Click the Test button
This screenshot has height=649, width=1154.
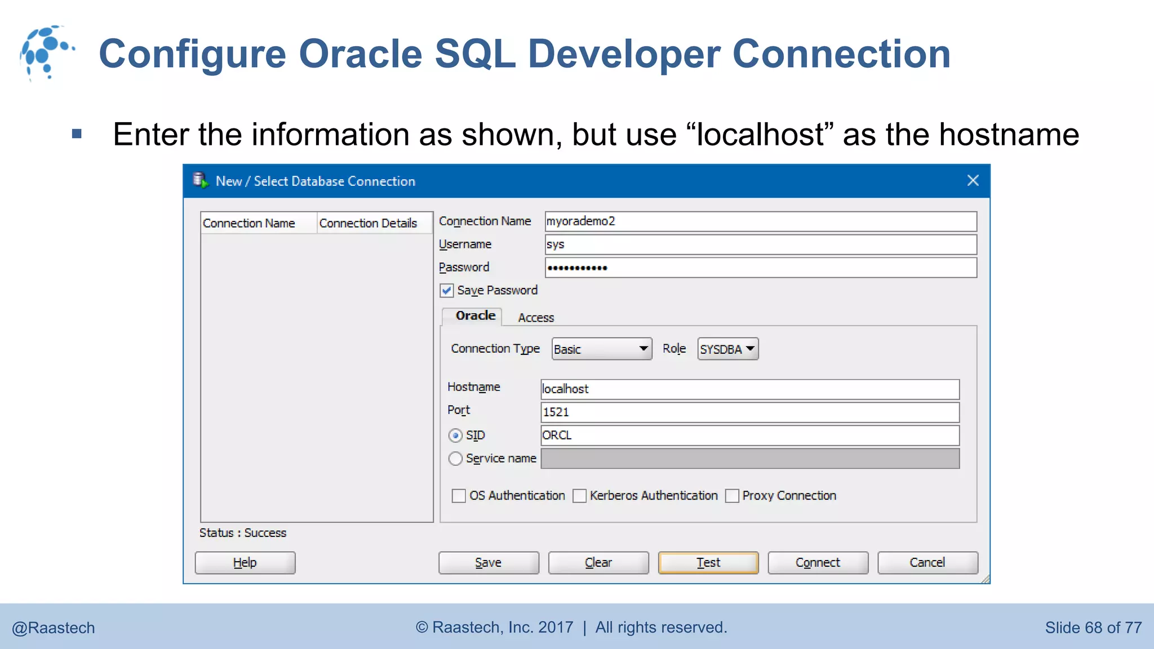click(x=708, y=562)
